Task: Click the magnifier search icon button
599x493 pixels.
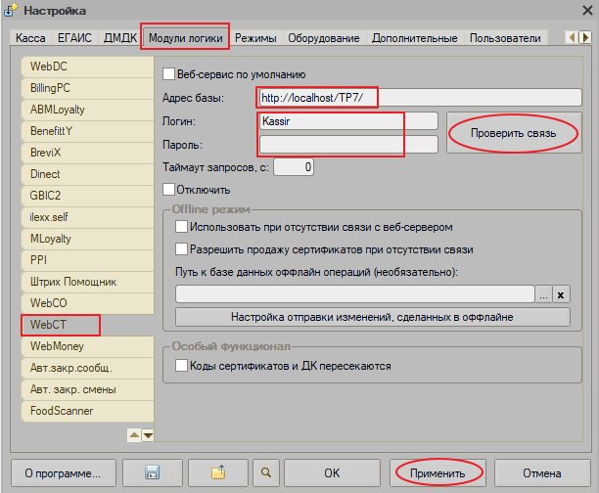Action: [x=266, y=472]
